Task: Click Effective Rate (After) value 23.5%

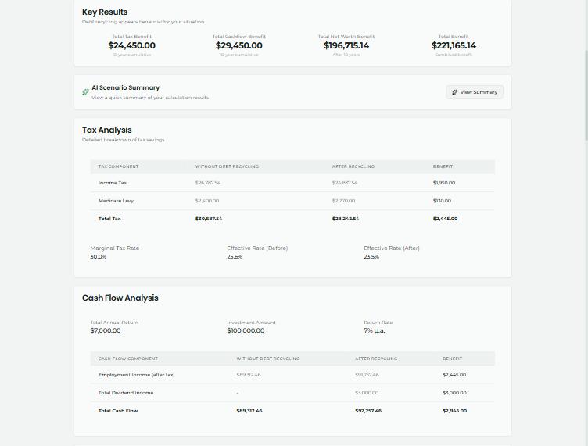Action: click(x=371, y=256)
